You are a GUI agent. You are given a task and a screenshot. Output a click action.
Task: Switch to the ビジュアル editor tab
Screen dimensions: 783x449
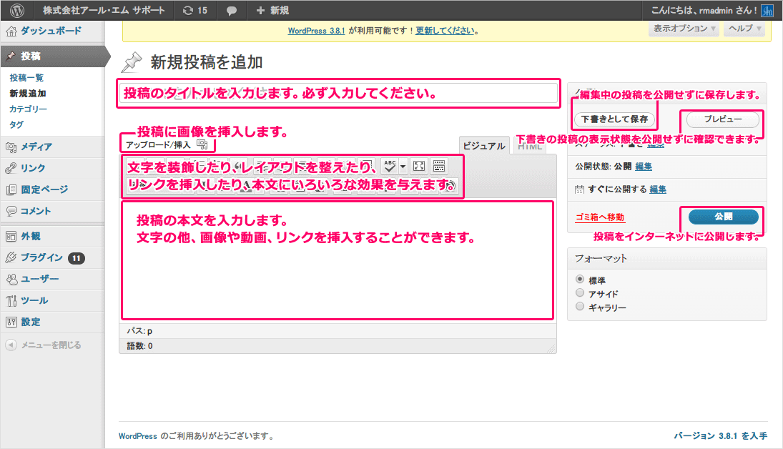click(x=484, y=145)
